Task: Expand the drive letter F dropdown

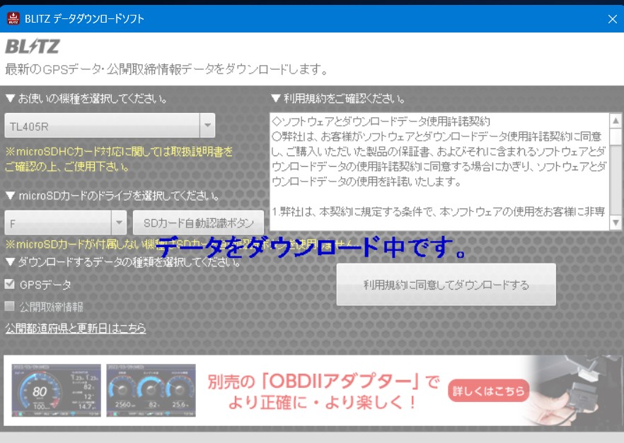Action: coord(119,223)
